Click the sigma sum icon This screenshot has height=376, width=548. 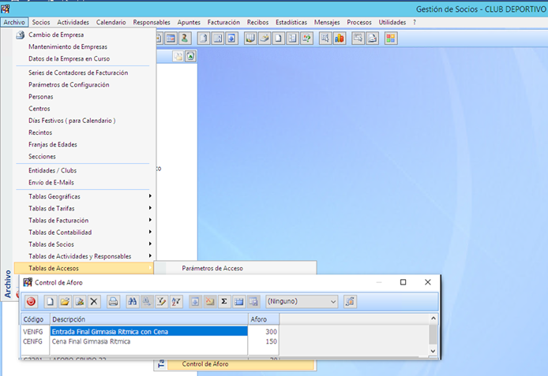[x=224, y=301]
